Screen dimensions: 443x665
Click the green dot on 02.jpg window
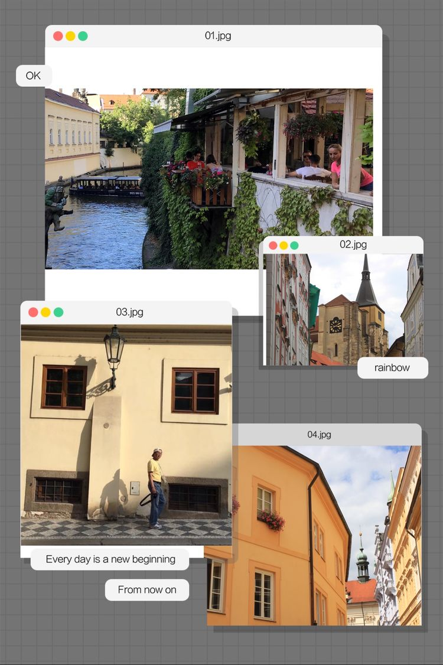tap(294, 245)
